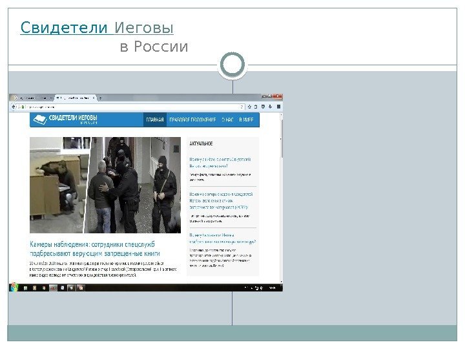
Task: Click the Pocket shield icon in toolbar
Action: tap(263, 107)
